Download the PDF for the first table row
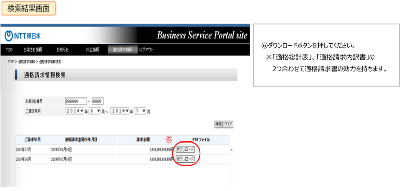 point(185,149)
